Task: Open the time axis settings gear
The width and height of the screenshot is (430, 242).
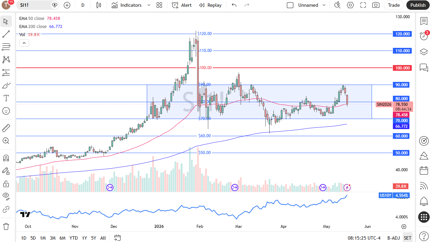Action: point(404,226)
